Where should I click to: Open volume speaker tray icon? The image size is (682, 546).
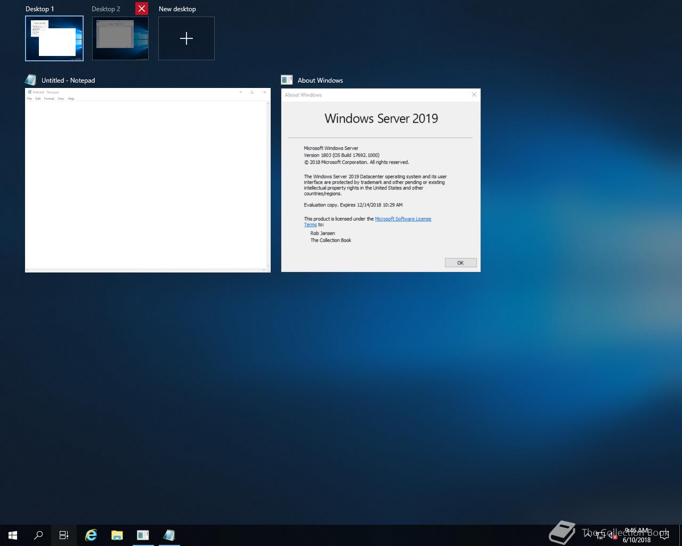click(613, 535)
